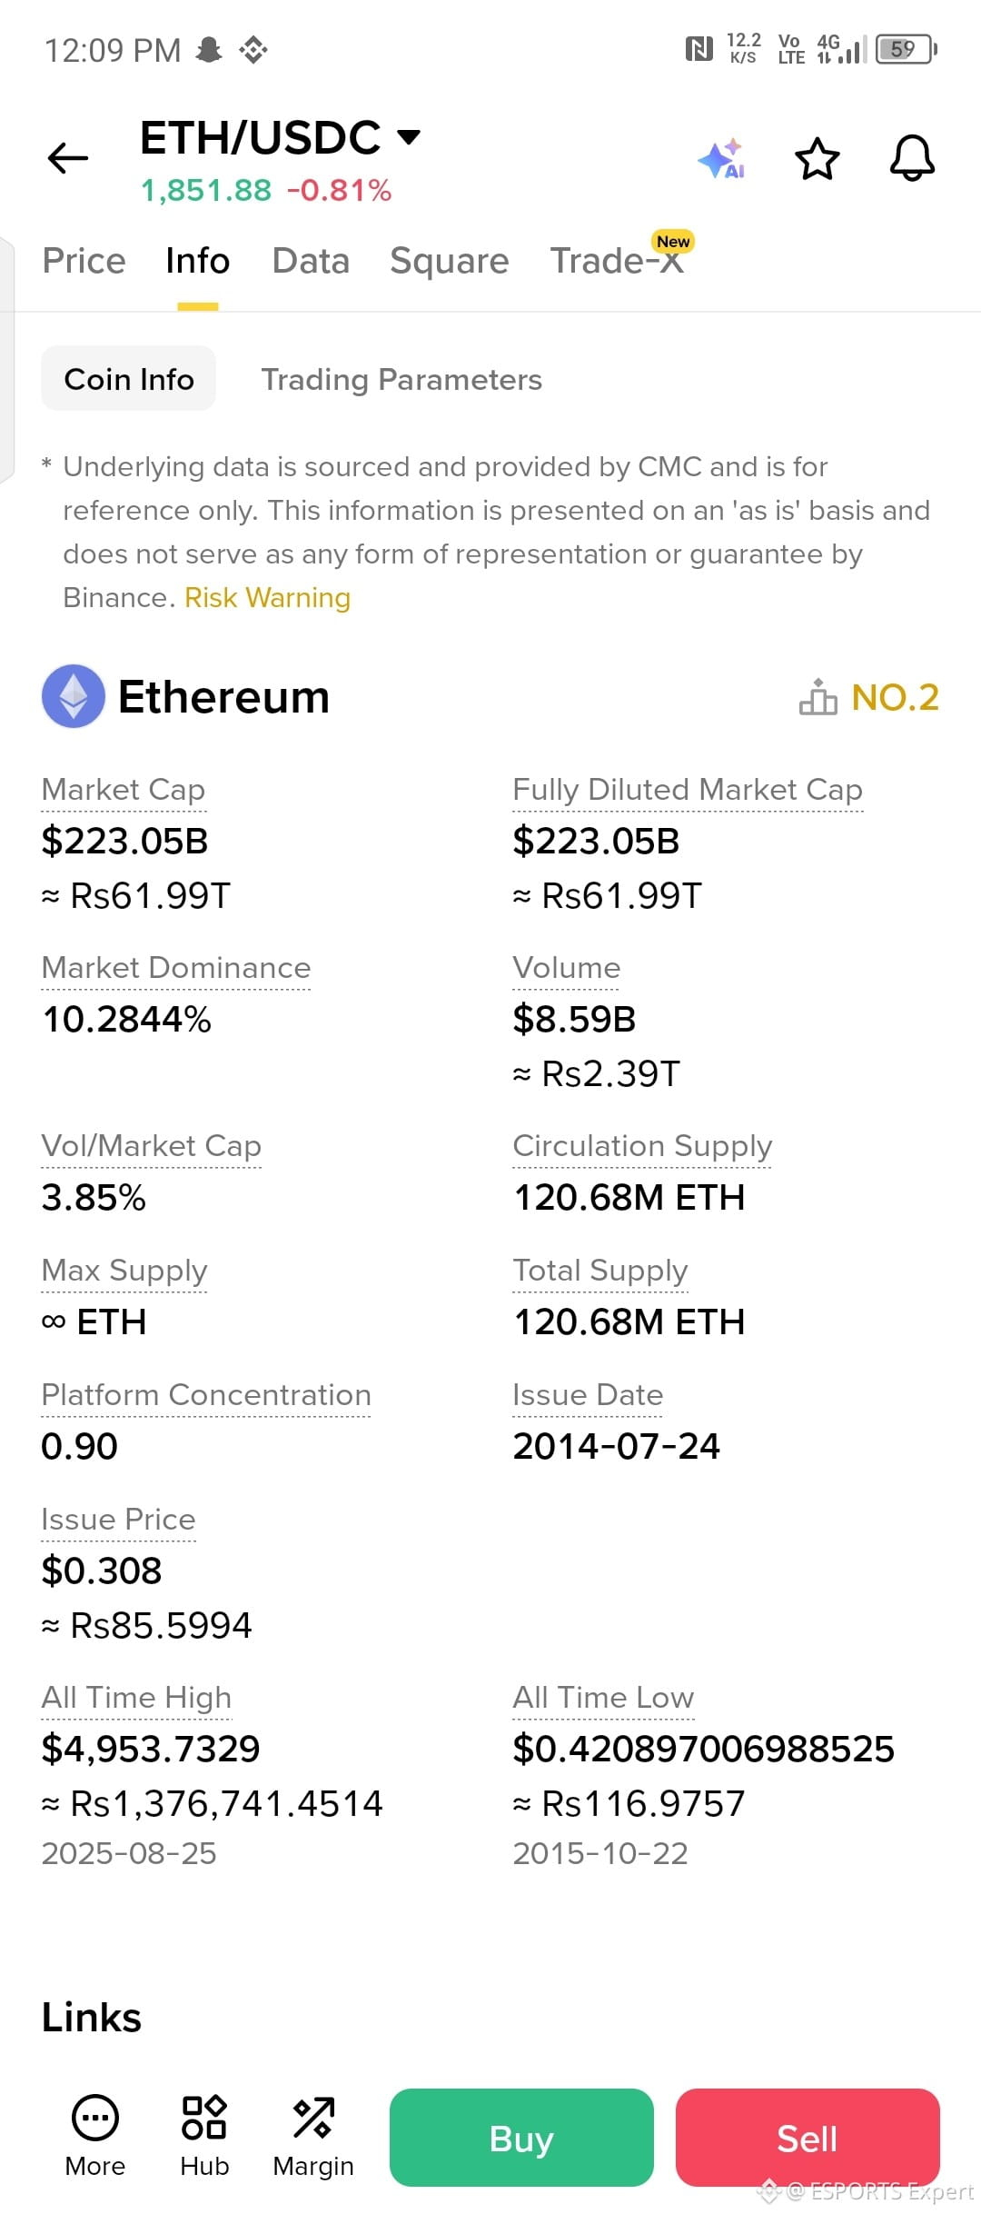Open the Risk Warning link
This screenshot has width=981, height=2214.
[x=268, y=598]
